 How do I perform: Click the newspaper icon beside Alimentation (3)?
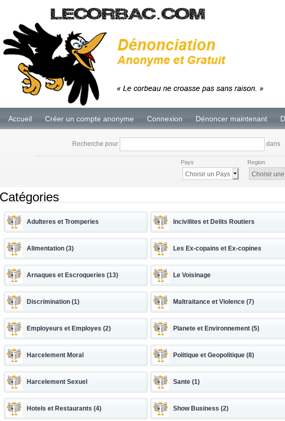[14, 248]
